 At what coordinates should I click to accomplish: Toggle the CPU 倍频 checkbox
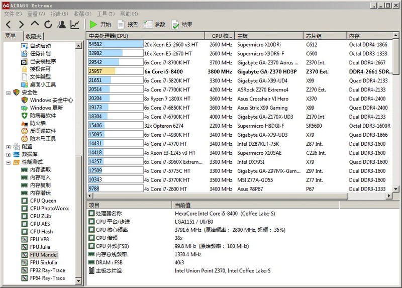click(91, 238)
